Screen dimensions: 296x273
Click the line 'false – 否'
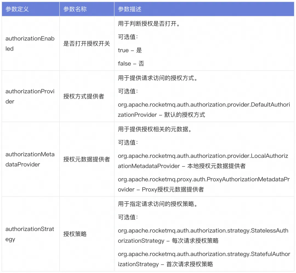131,63
